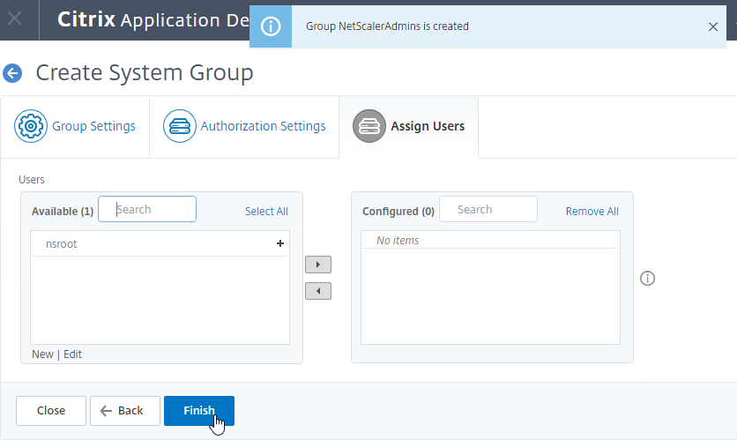This screenshot has width=737, height=440.
Task: Focus the Configured users search field
Action: [488, 209]
